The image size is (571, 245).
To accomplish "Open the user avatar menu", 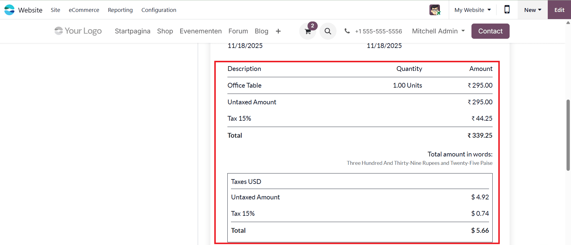I will 435,10.
